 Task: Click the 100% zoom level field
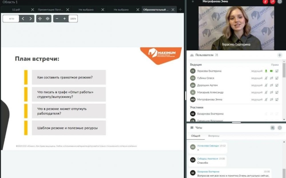click(x=73, y=18)
